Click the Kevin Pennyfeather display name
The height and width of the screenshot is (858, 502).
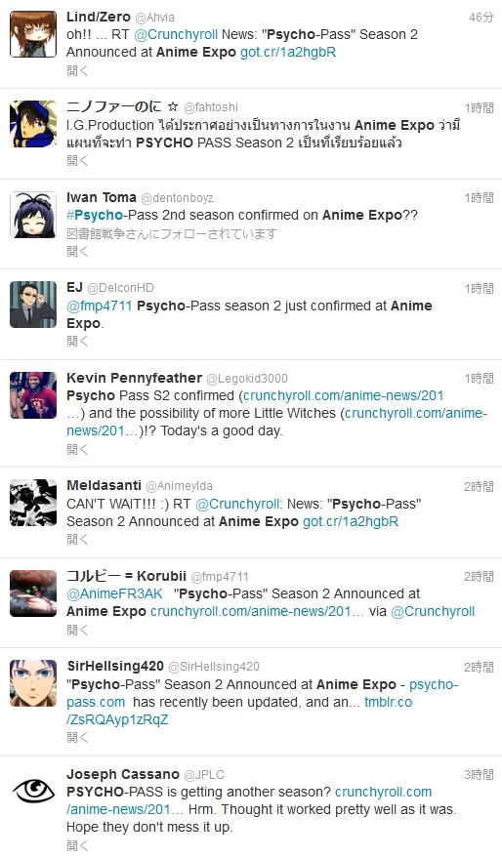click(x=134, y=378)
